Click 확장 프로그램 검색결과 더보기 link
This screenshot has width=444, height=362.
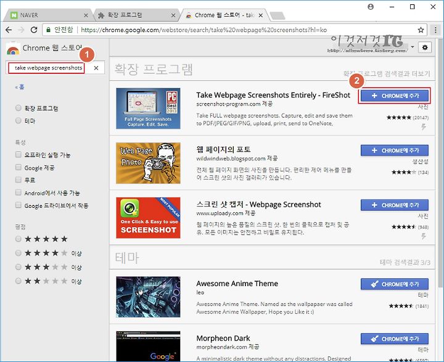coord(387,73)
